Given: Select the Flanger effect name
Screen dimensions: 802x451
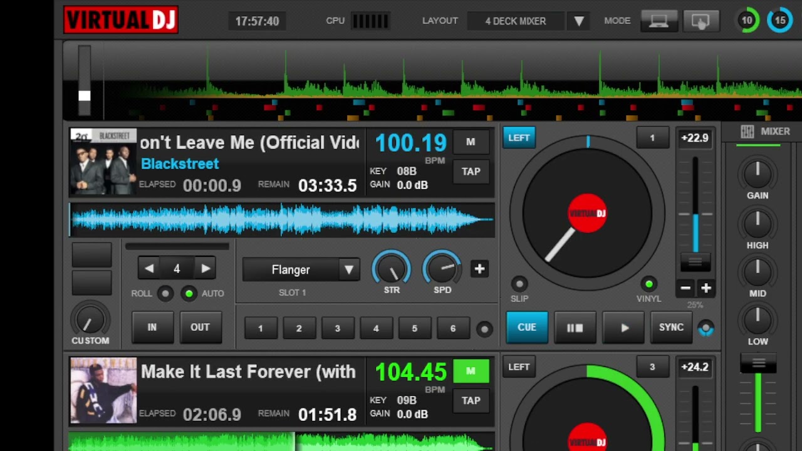Looking at the screenshot, I should 291,270.
